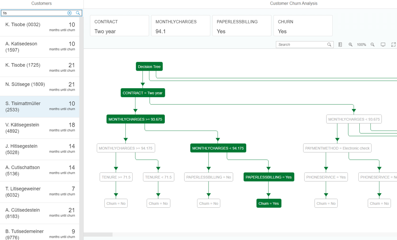
Task: Zoom out of the decision tree
Action: coord(373,44)
